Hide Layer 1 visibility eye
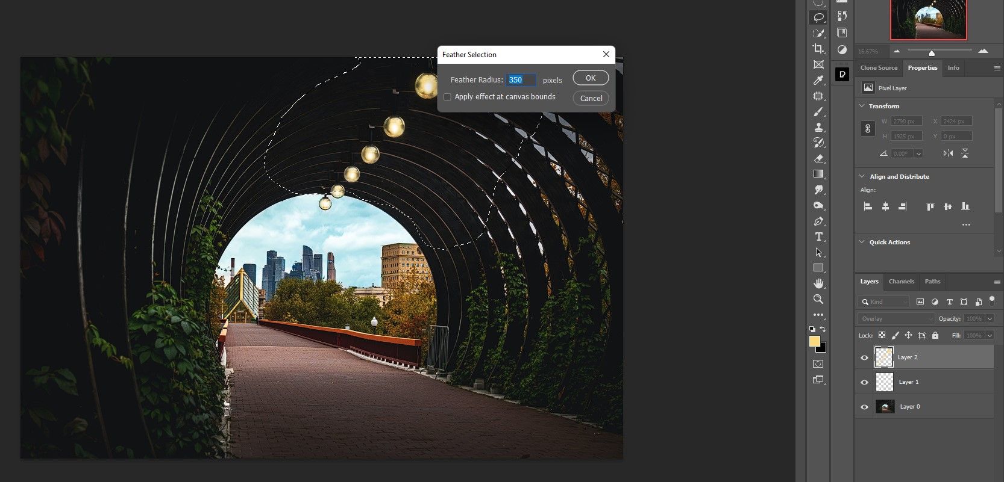 864,382
